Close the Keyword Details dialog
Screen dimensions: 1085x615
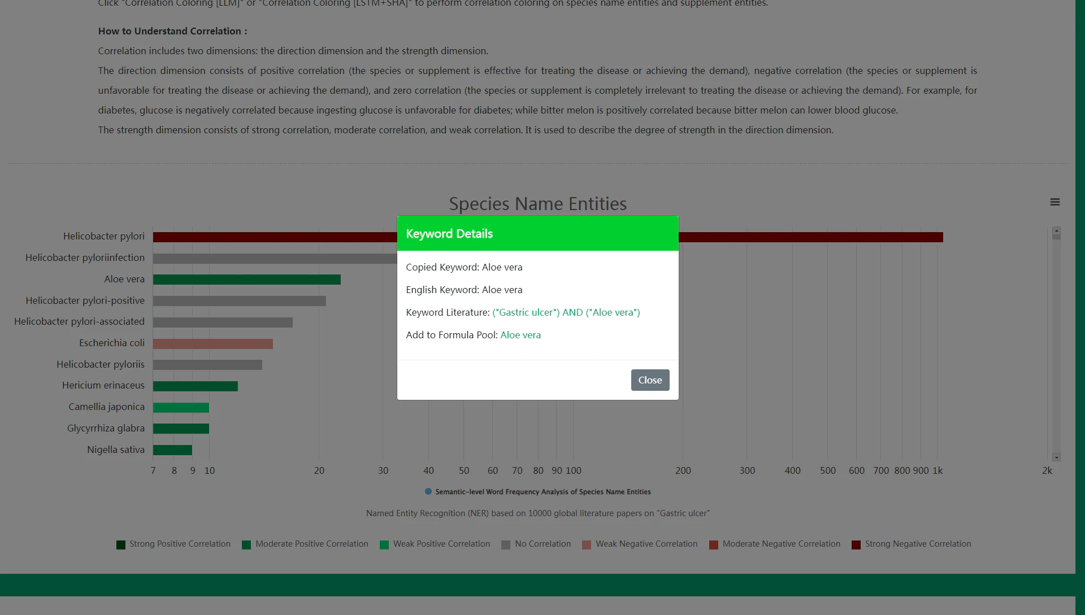pyautogui.click(x=649, y=380)
